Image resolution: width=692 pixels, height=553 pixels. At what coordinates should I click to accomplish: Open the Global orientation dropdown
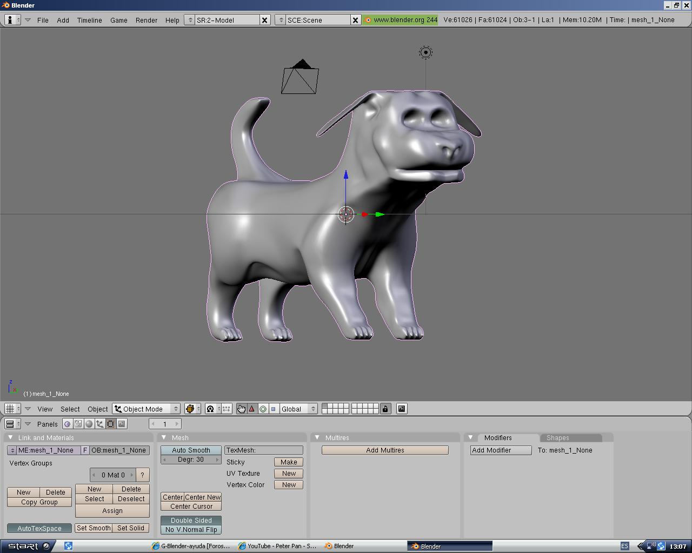pos(298,409)
